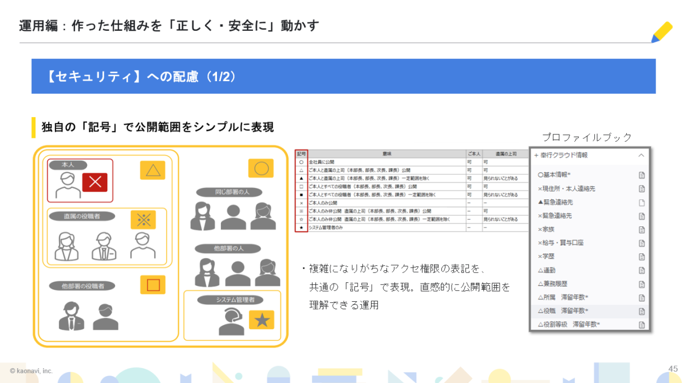Open the △通勤 item in list
687x383 pixels.
[548, 270]
